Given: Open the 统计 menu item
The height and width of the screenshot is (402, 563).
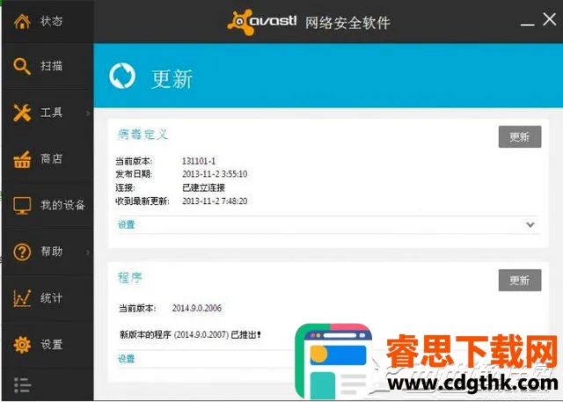Looking at the screenshot, I should pyautogui.click(x=48, y=298).
